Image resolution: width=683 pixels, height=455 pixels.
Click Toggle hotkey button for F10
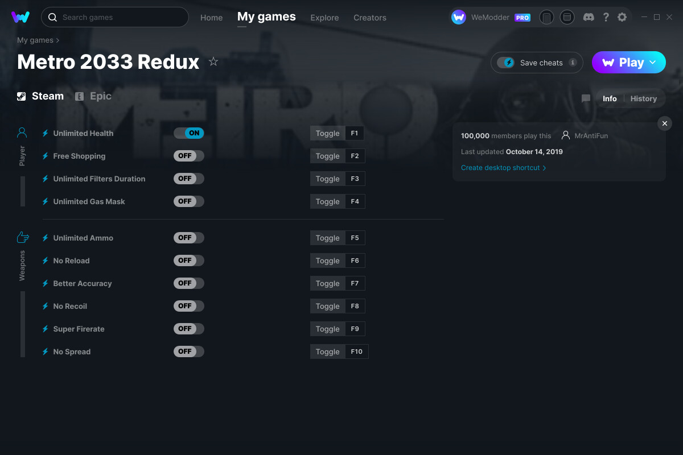(328, 351)
